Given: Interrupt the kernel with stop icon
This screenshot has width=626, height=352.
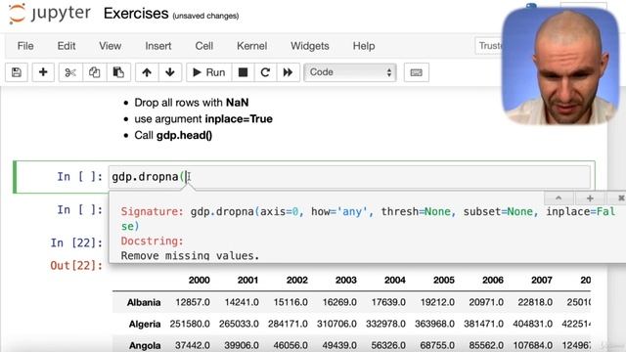Looking at the screenshot, I should [x=243, y=72].
